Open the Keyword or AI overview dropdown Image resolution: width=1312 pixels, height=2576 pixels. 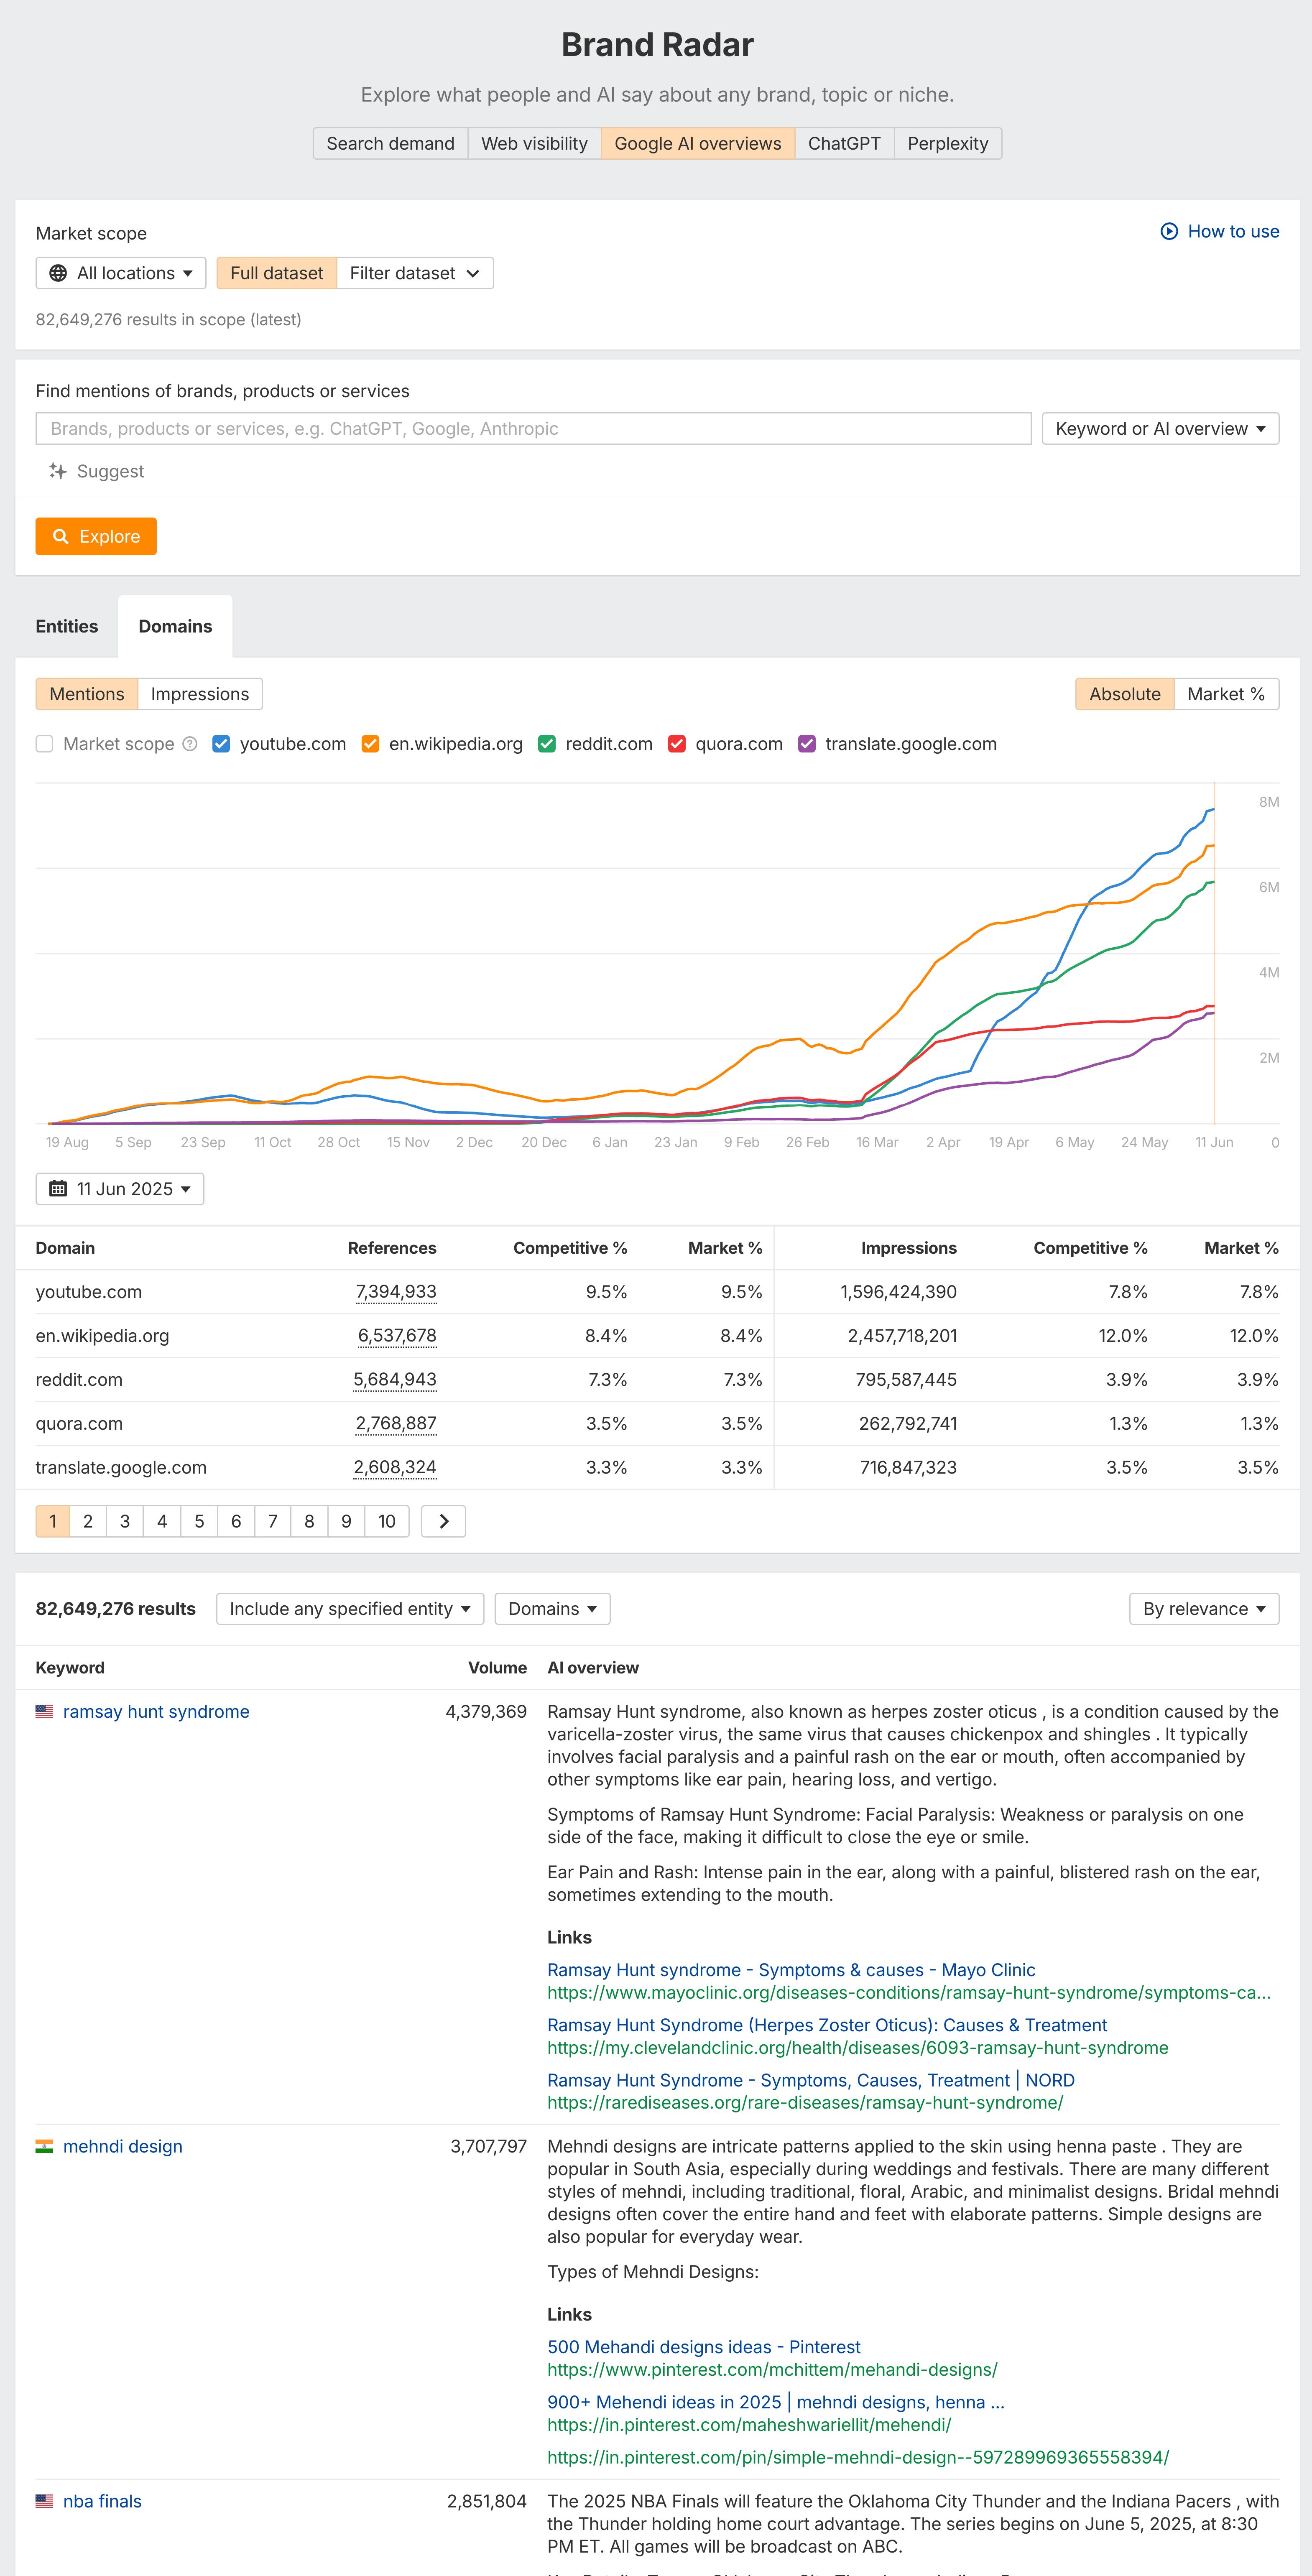coord(1159,428)
